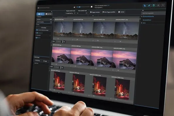The height and width of the screenshot is (116, 174).
Task: Click the duplicate finder icon in top-right toolbar
Action: point(145,6)
